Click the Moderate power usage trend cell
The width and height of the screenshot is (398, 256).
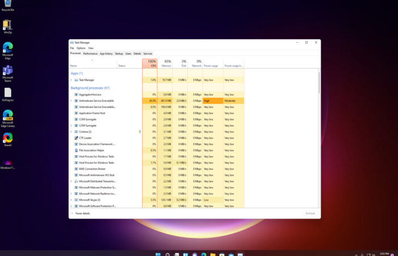tap(234, 101)
